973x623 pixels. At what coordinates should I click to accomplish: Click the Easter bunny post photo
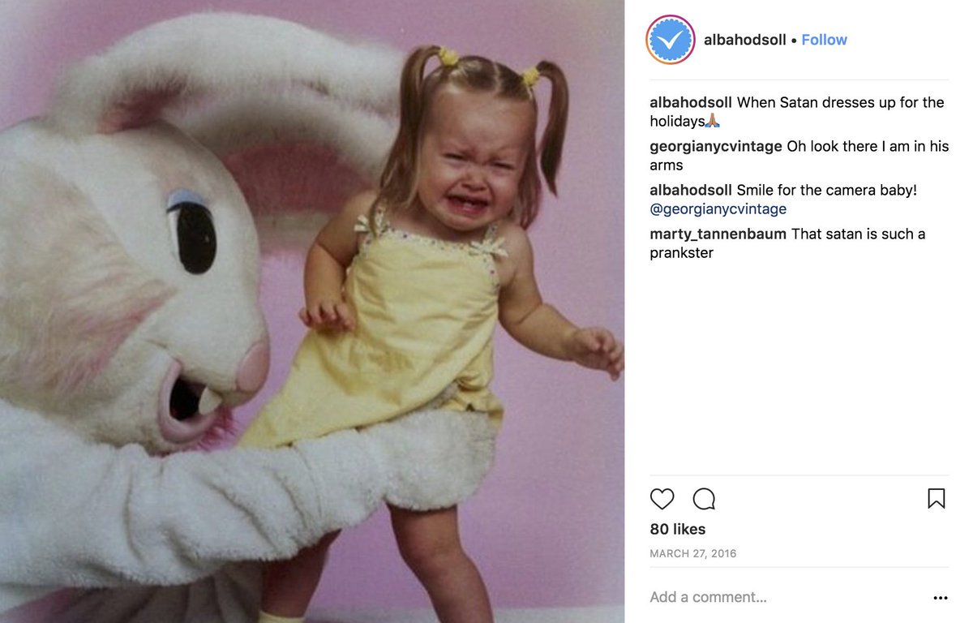point(312,311)
